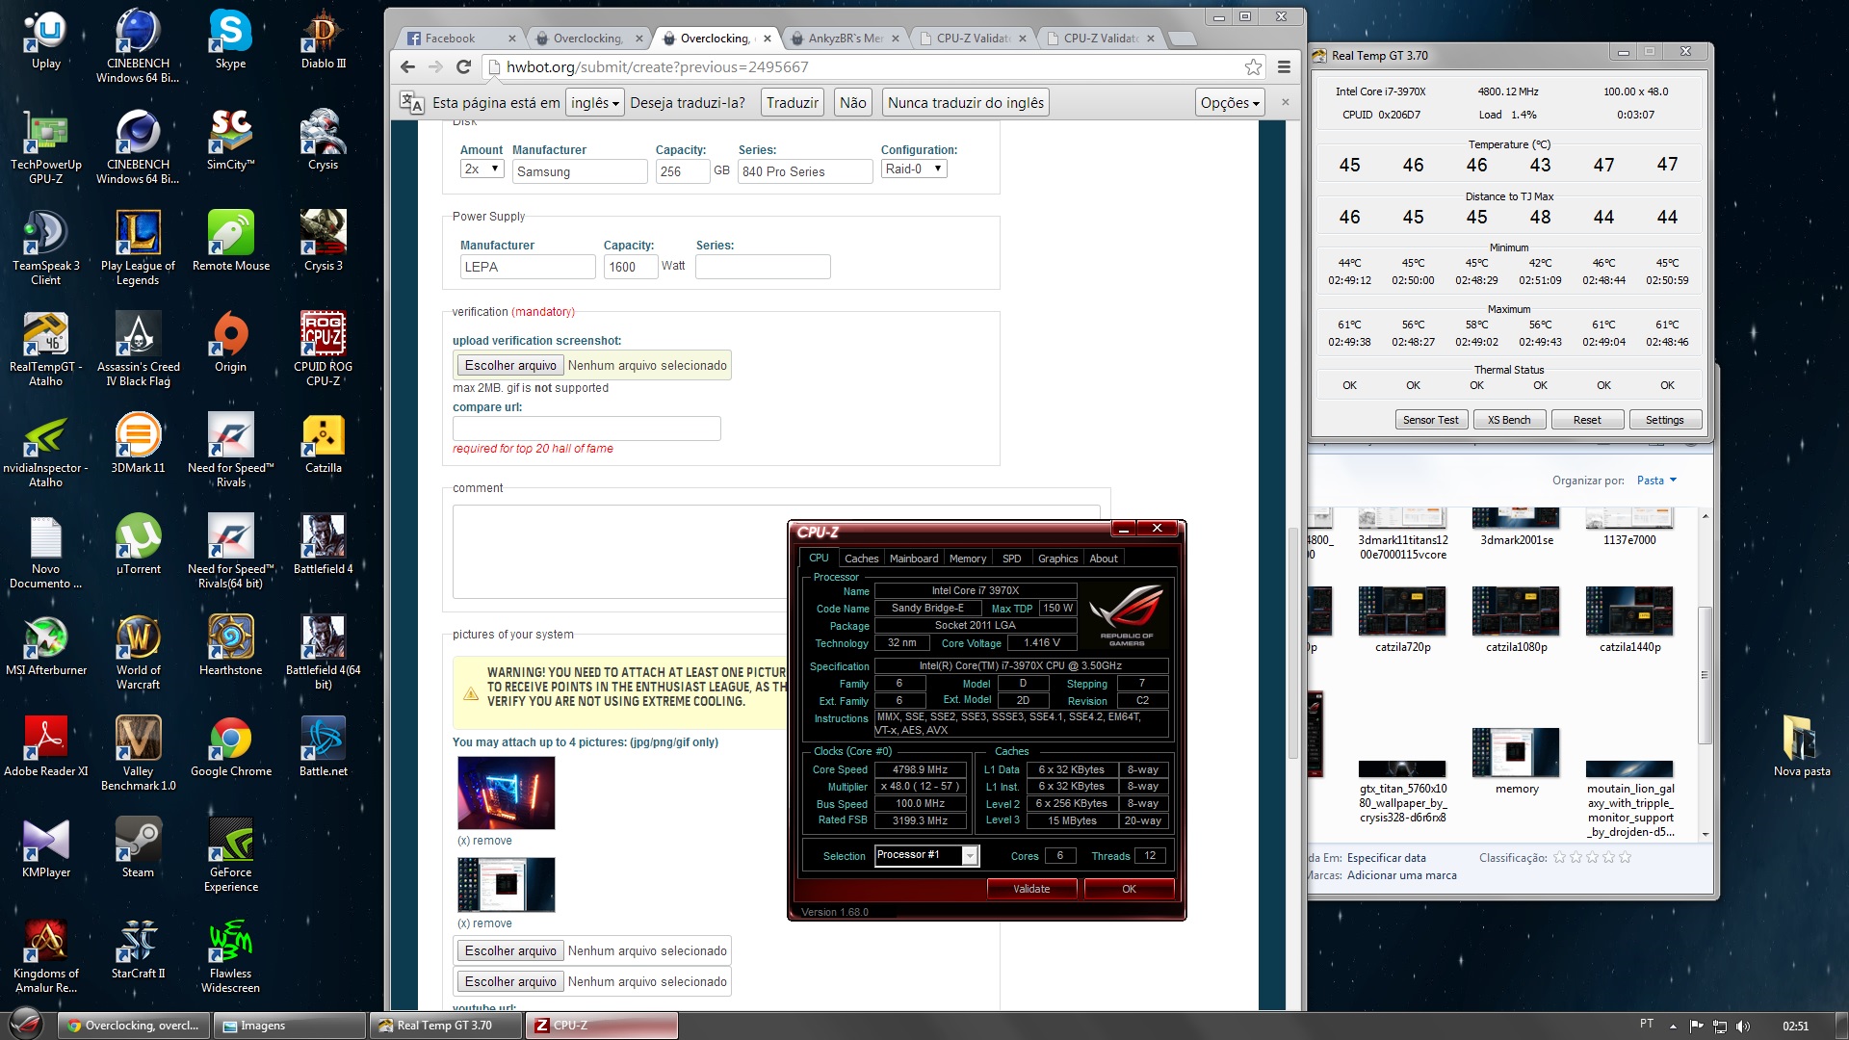Launch the 3DMark 11 desktop icon
Screen dimensions: 1849x1040
click(138, 444)
